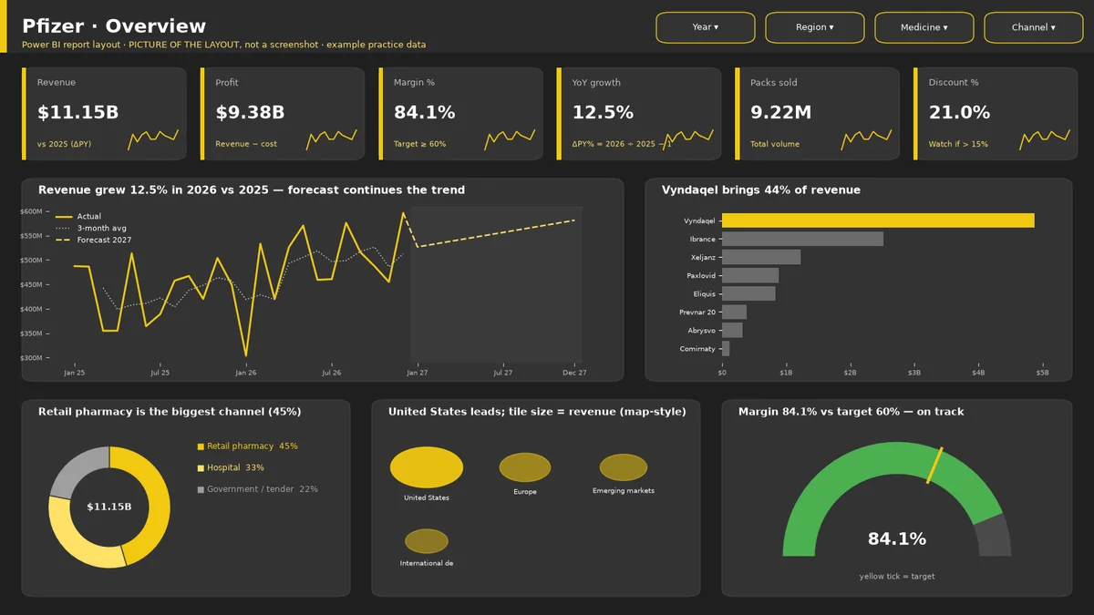Viewport: 1094px width, 615px height.
Task: Click the Government / tender legend swatch
Action: point(201,489)
